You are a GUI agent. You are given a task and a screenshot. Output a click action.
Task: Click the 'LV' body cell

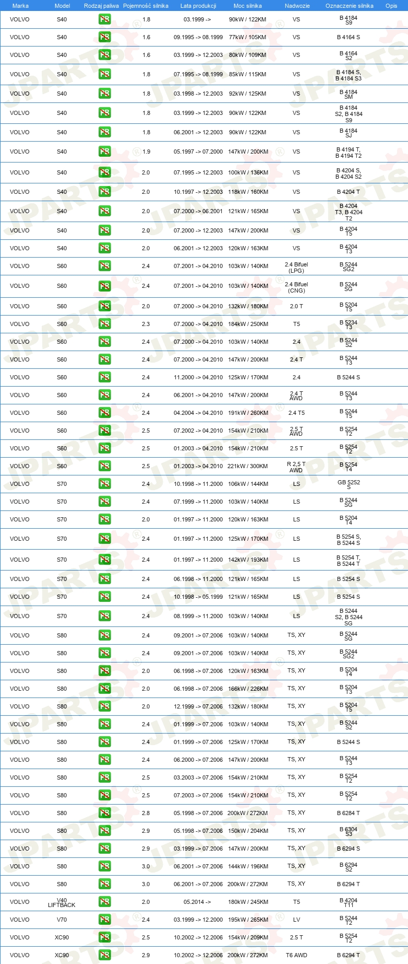[296, 920]
